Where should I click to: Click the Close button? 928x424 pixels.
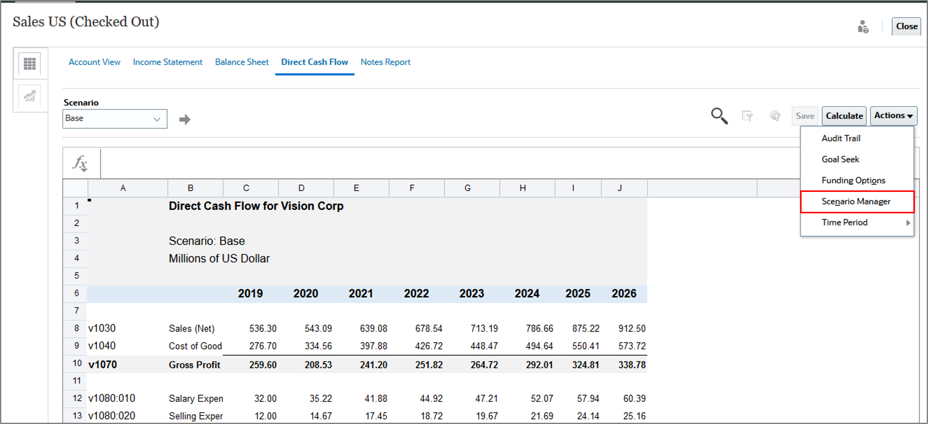[x=907, y=27]
